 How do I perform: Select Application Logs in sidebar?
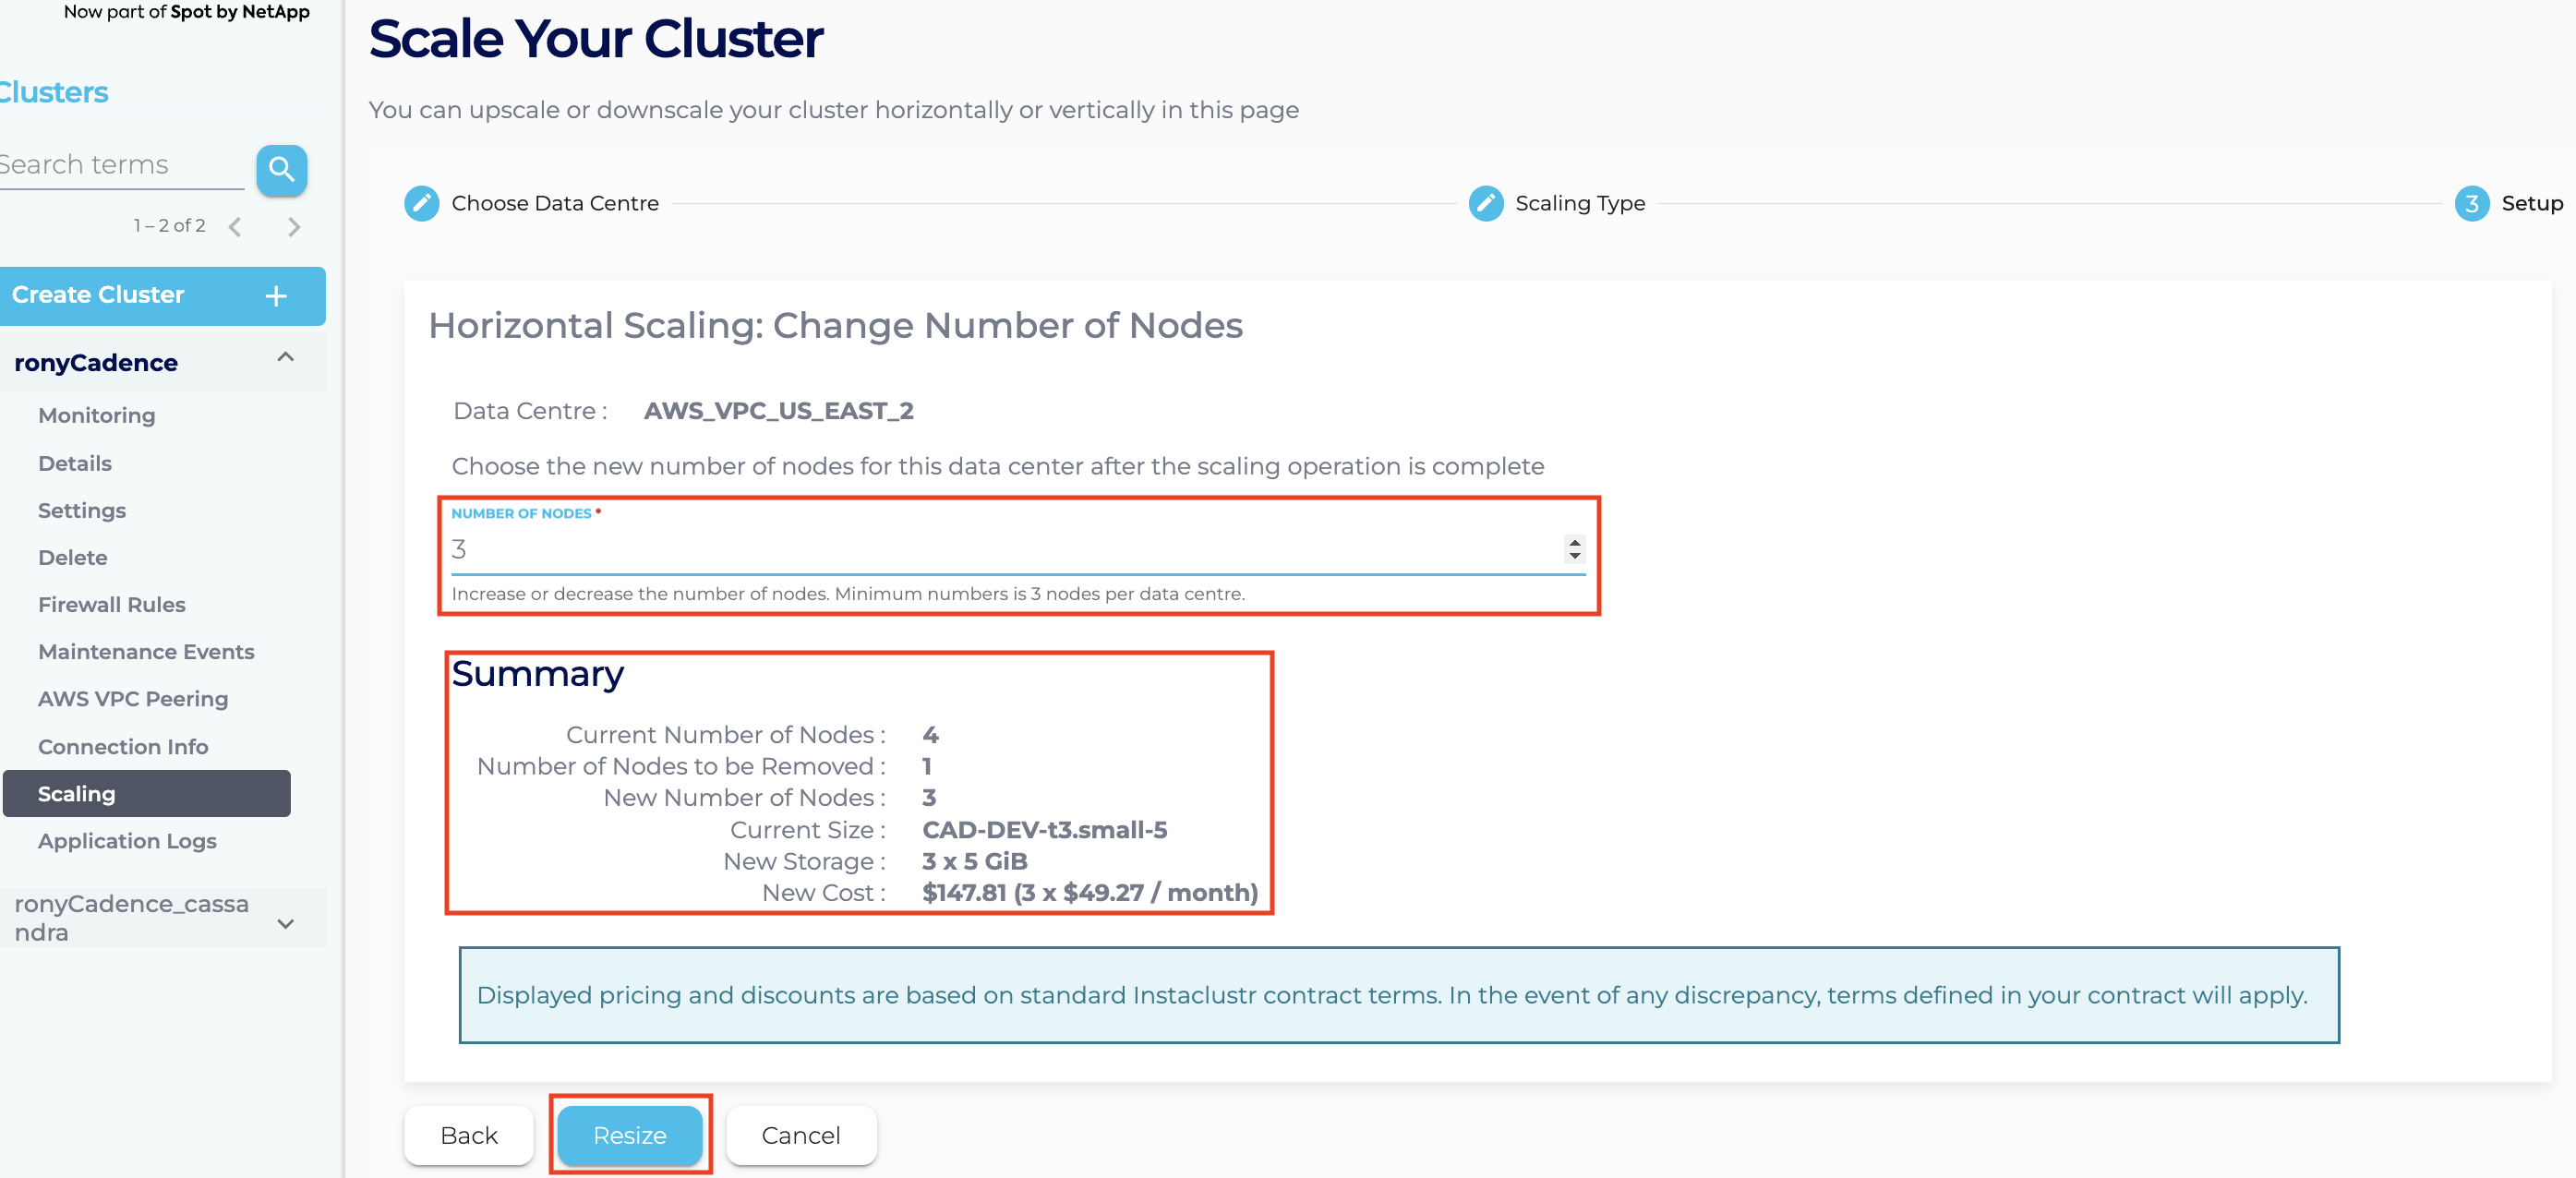(127, 840)
